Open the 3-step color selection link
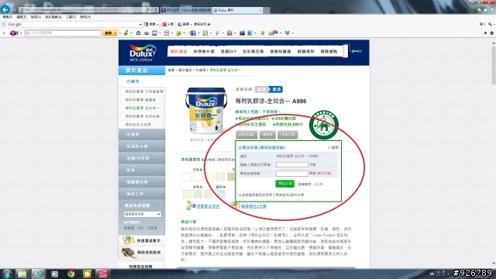 click(253, 206)
